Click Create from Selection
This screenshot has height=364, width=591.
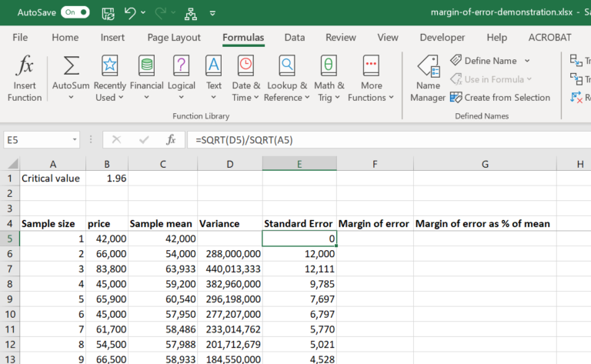(x=500, y=98)
